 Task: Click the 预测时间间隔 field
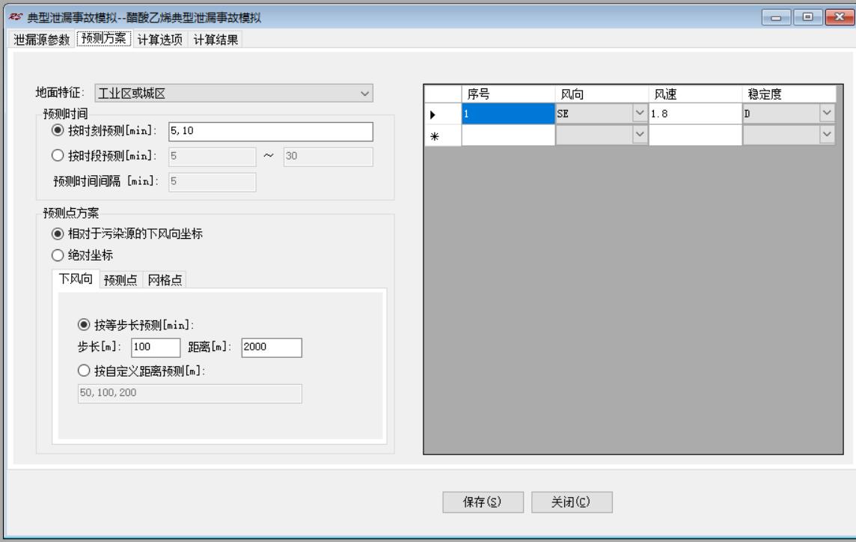[213, 181]
